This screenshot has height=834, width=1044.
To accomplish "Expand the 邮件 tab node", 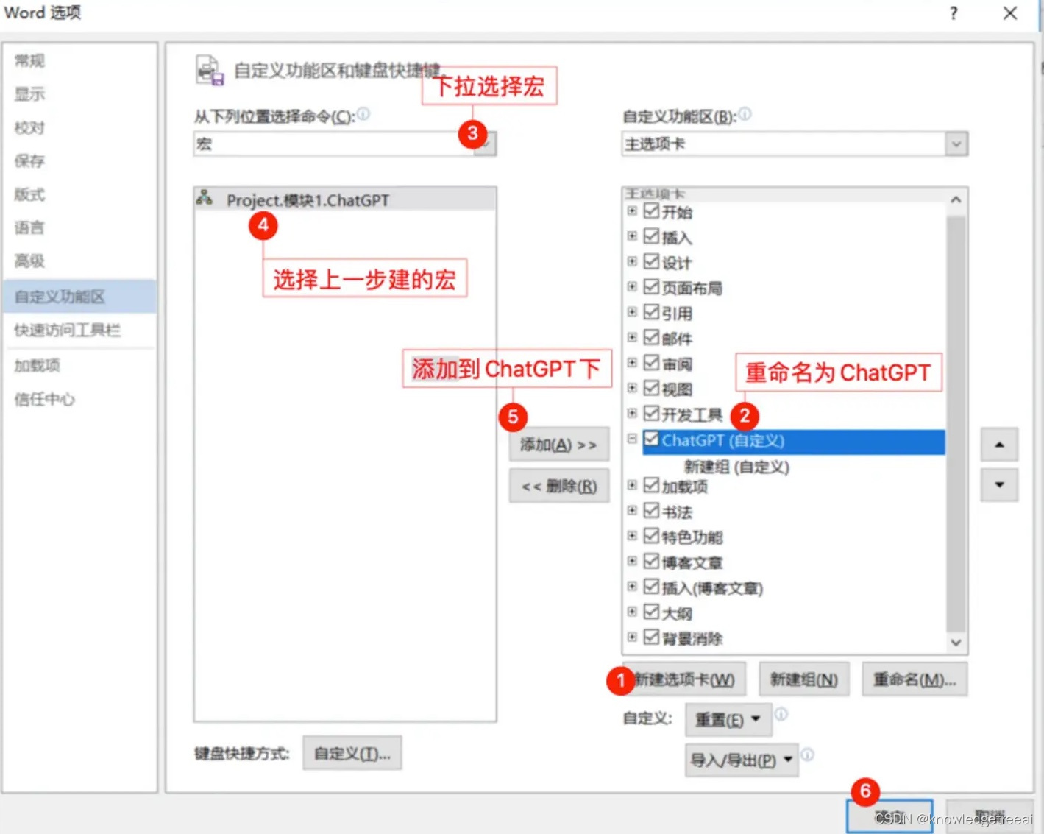I will point(632,337).
